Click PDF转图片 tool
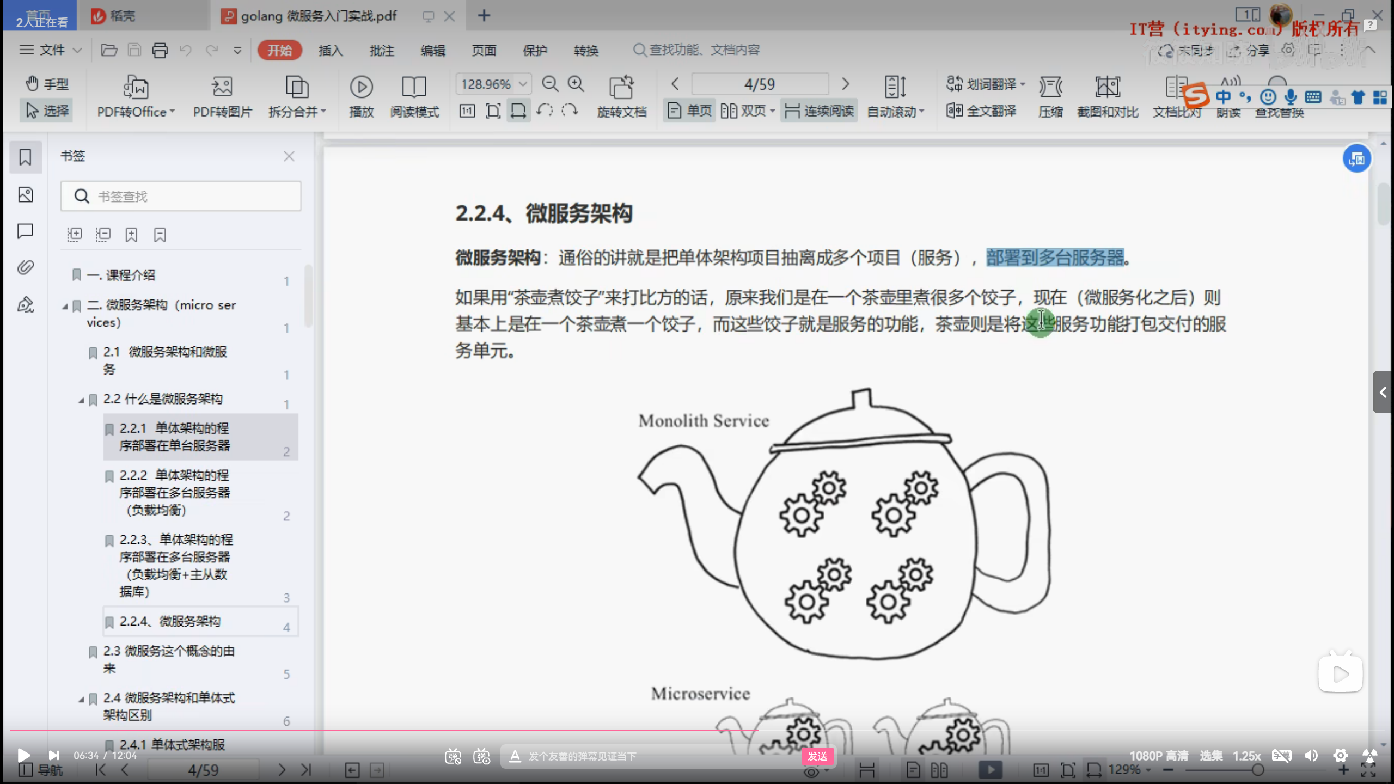 point(223,97)
